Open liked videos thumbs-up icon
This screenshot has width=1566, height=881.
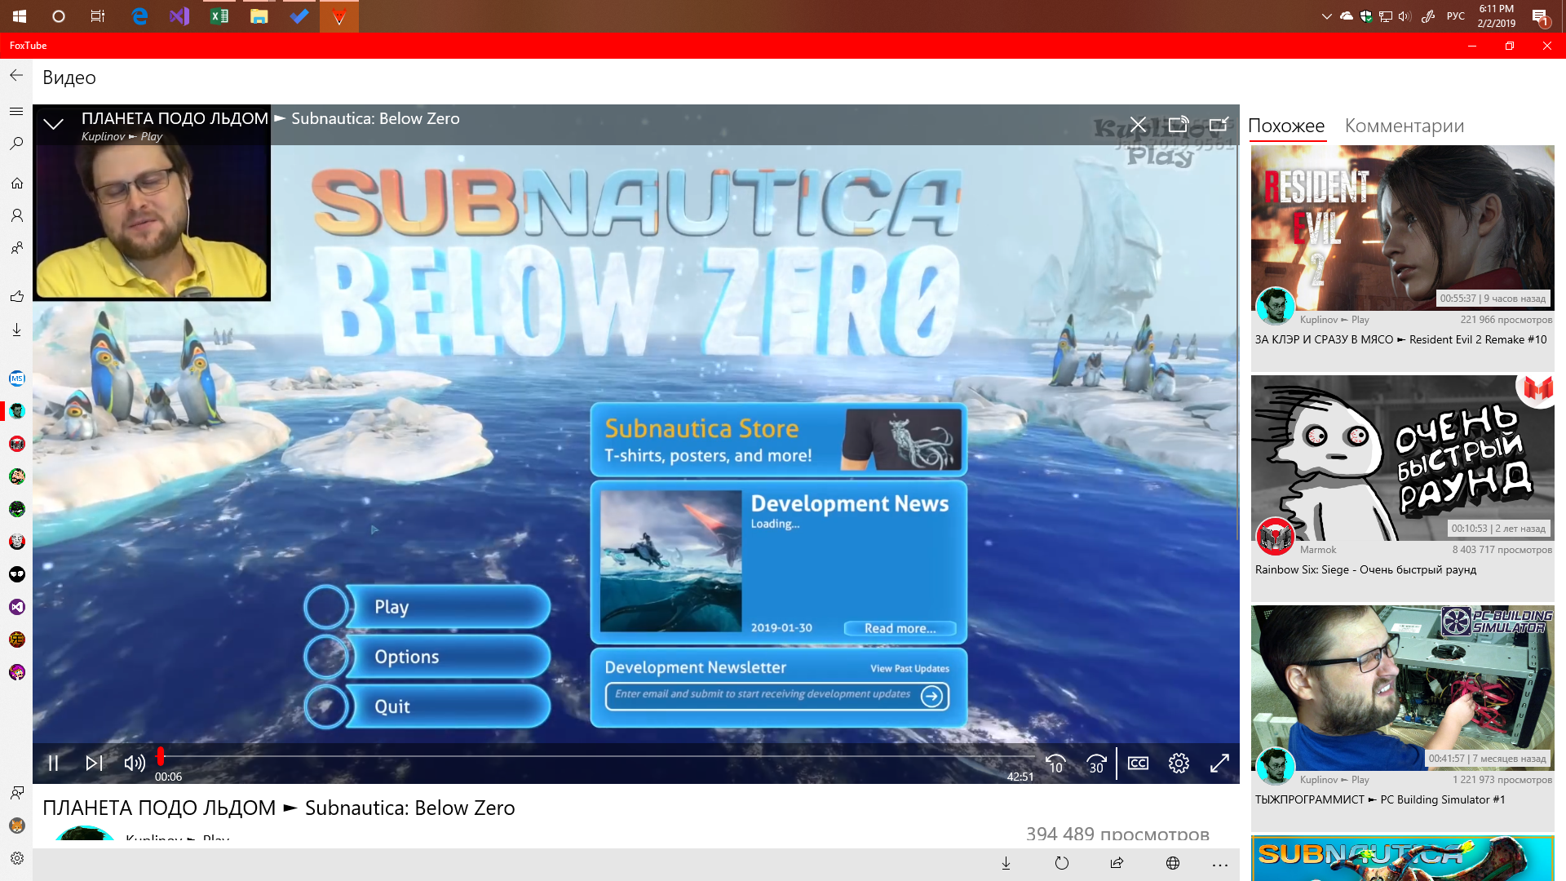pos(16,296)
